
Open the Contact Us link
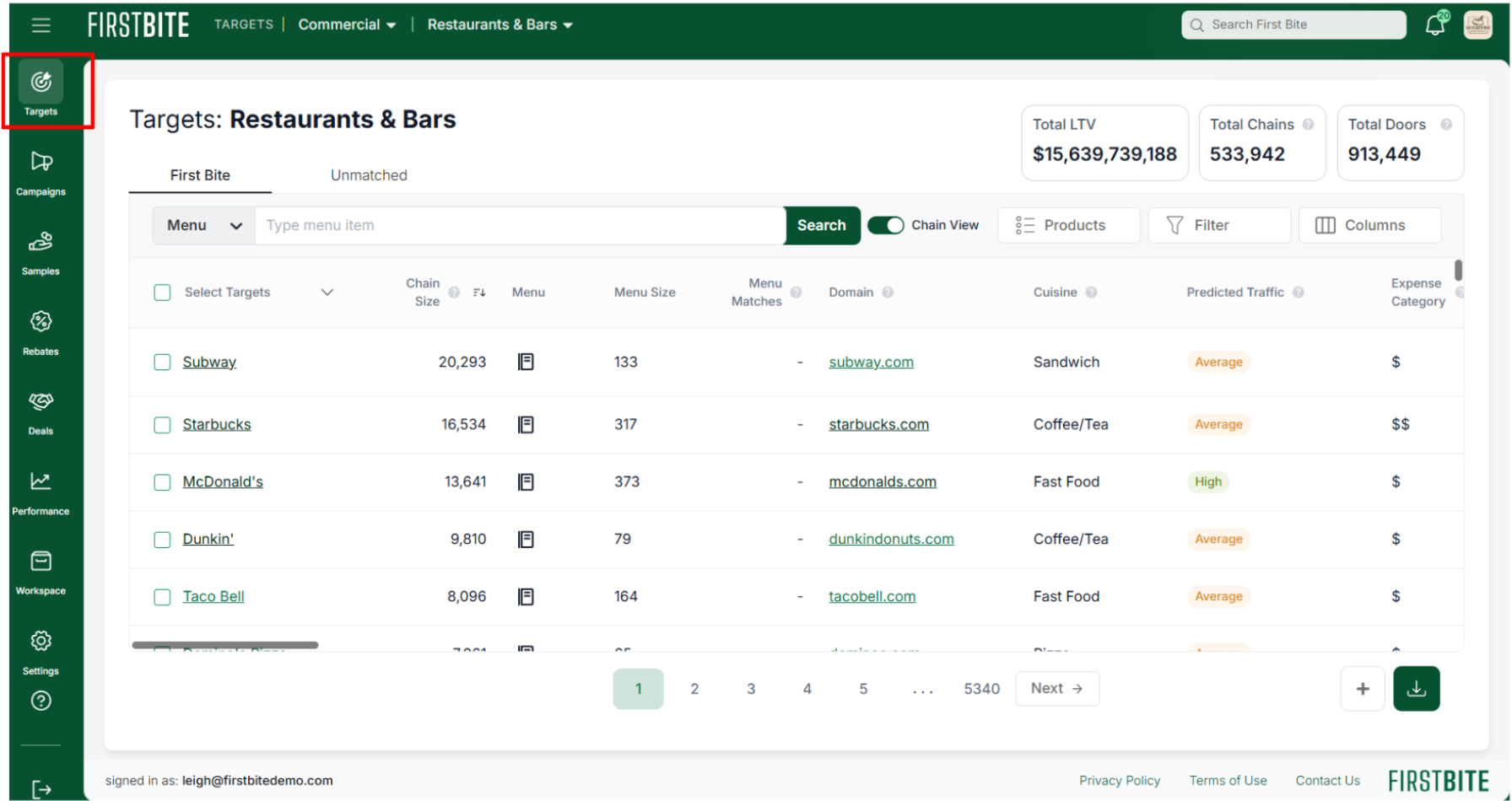pyautogui.click(x=1327, y=781)
